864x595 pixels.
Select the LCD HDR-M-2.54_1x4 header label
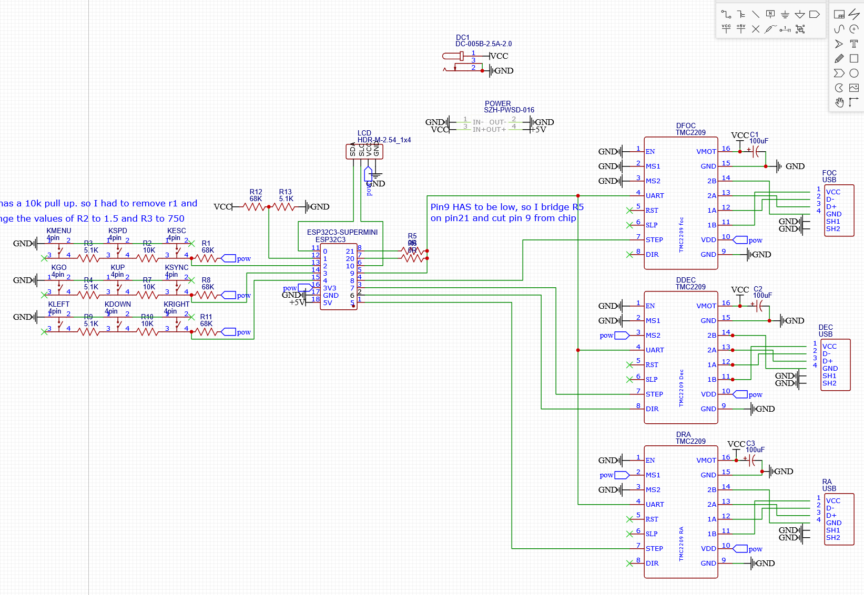point(384,137)
